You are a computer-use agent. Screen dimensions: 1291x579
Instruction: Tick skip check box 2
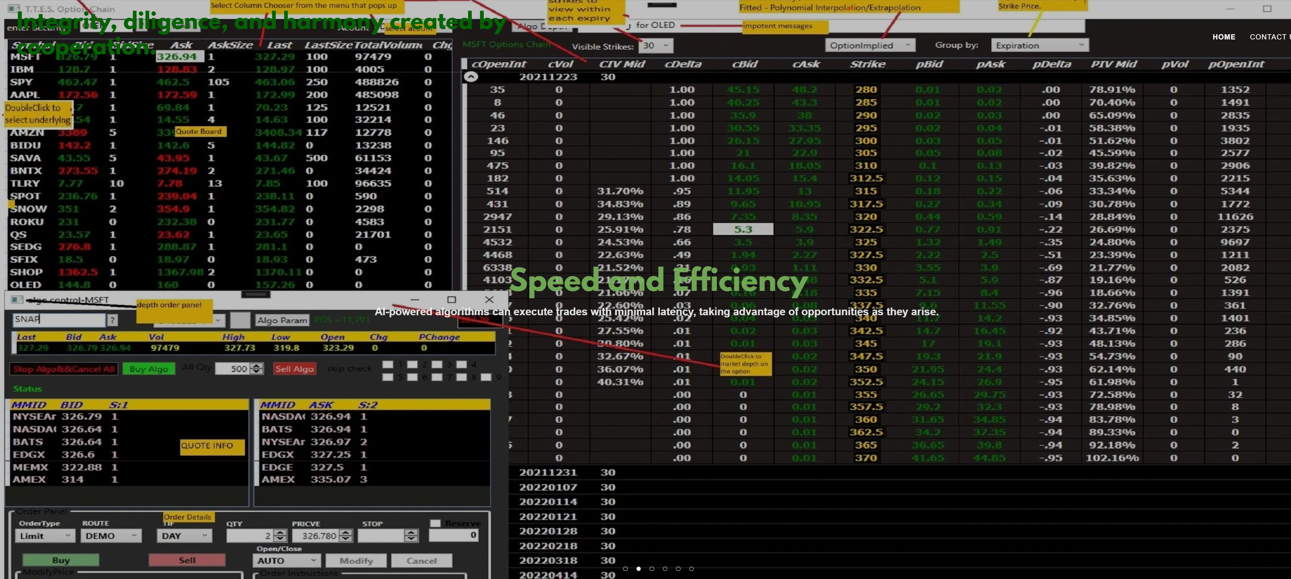click(x=412, y=365)
